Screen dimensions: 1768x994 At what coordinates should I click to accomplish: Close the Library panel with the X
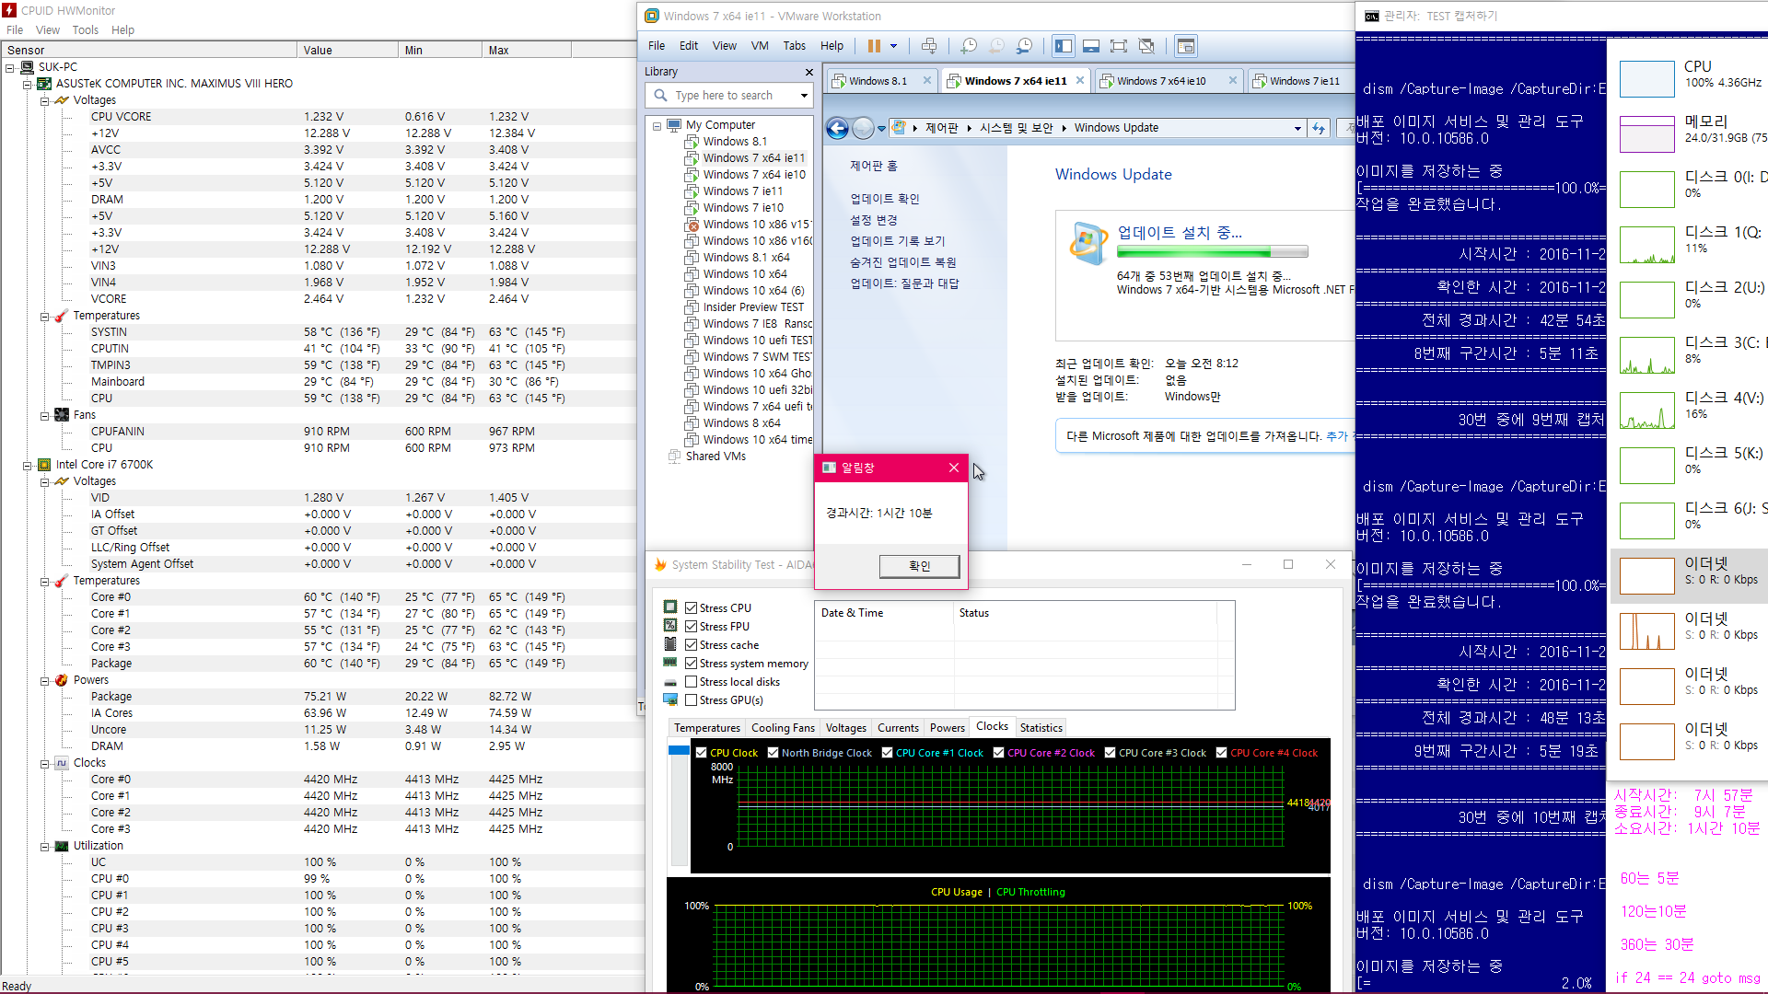pos(809,72)
